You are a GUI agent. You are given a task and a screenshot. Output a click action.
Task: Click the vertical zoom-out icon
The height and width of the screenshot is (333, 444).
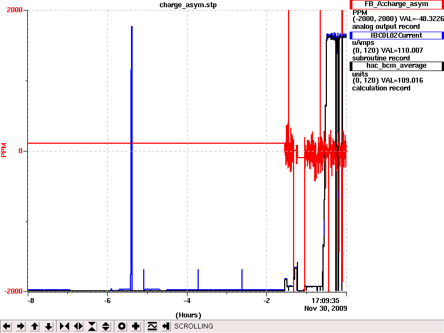pyautogui.click(x=106, y=326)
